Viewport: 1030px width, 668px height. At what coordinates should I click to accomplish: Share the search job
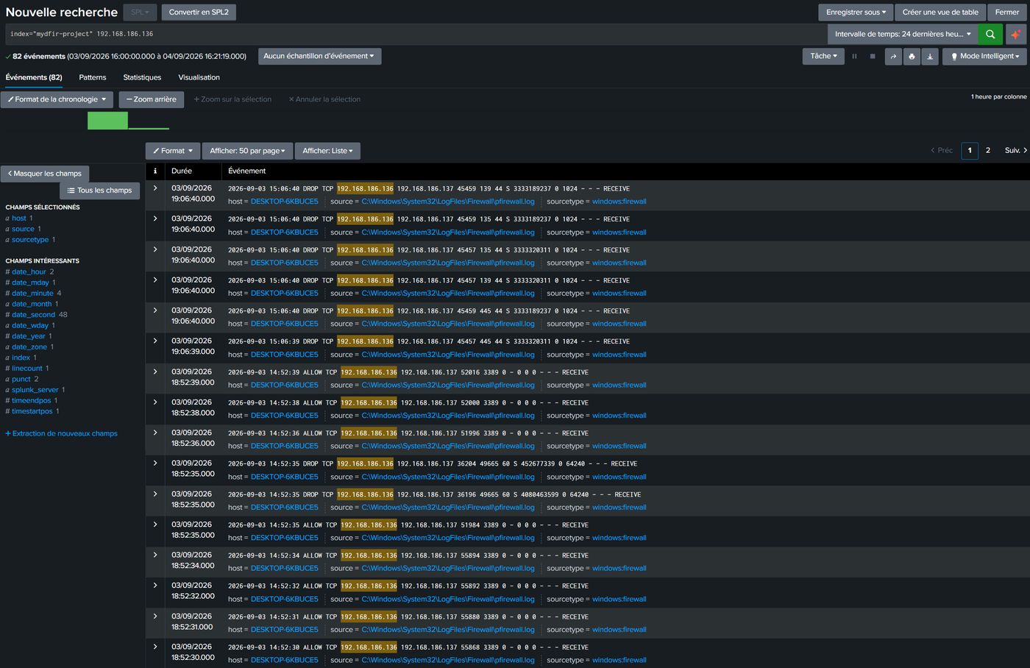893,57
